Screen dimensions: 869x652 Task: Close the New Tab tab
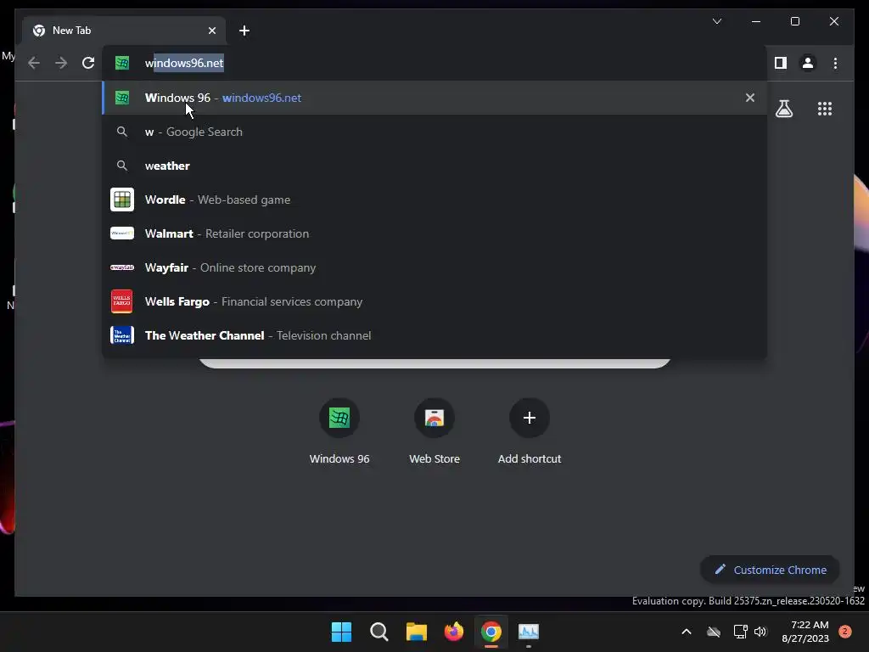[x=211, y=31]
